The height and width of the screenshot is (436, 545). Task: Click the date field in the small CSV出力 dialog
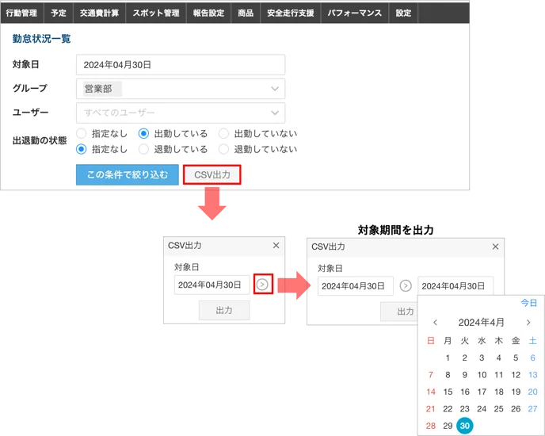212,285
